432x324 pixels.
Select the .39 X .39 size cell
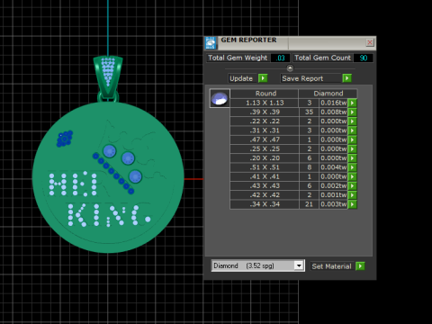click(265, 112)
